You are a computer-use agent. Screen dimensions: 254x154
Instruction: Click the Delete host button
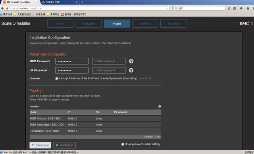64,145
